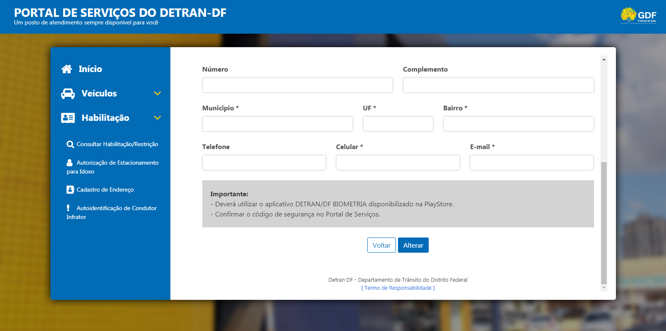Click the home icon beside Início
This screenshot has height=331, width=666.
[x=66, y=69]
